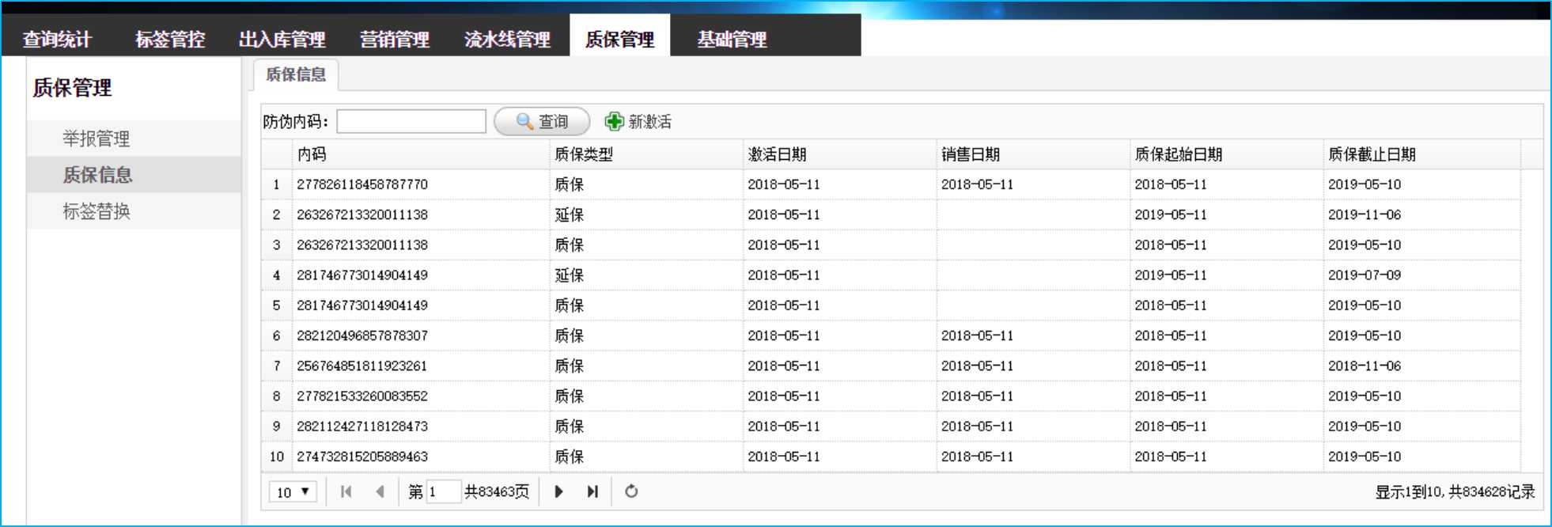Screen dimensions: 1552x527
Task: Click the 激活日期 column header
Action: click(777, 154)
